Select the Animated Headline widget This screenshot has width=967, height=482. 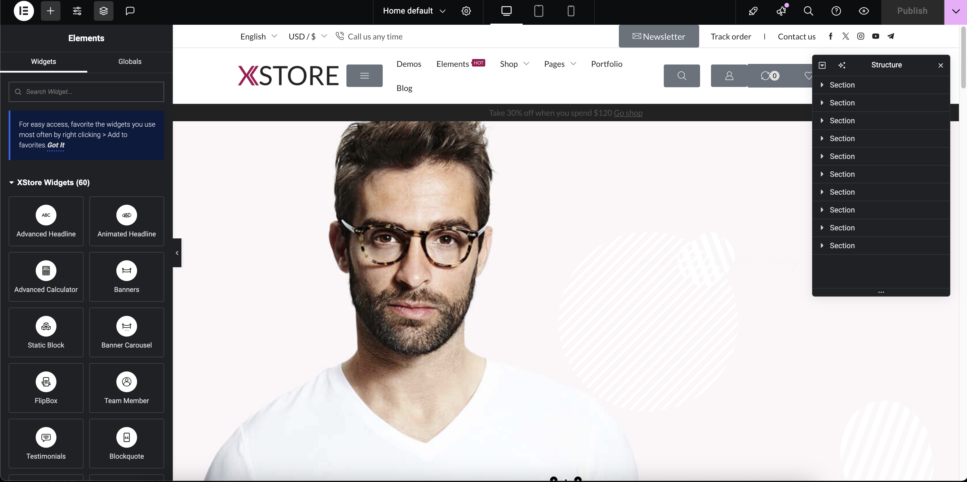tap(126, 221)
